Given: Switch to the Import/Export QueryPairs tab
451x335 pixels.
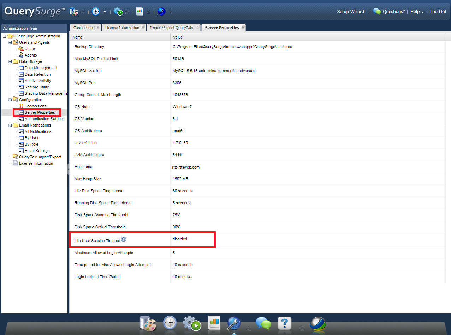Looking at the screenshot, I should [x=172, y=28].
